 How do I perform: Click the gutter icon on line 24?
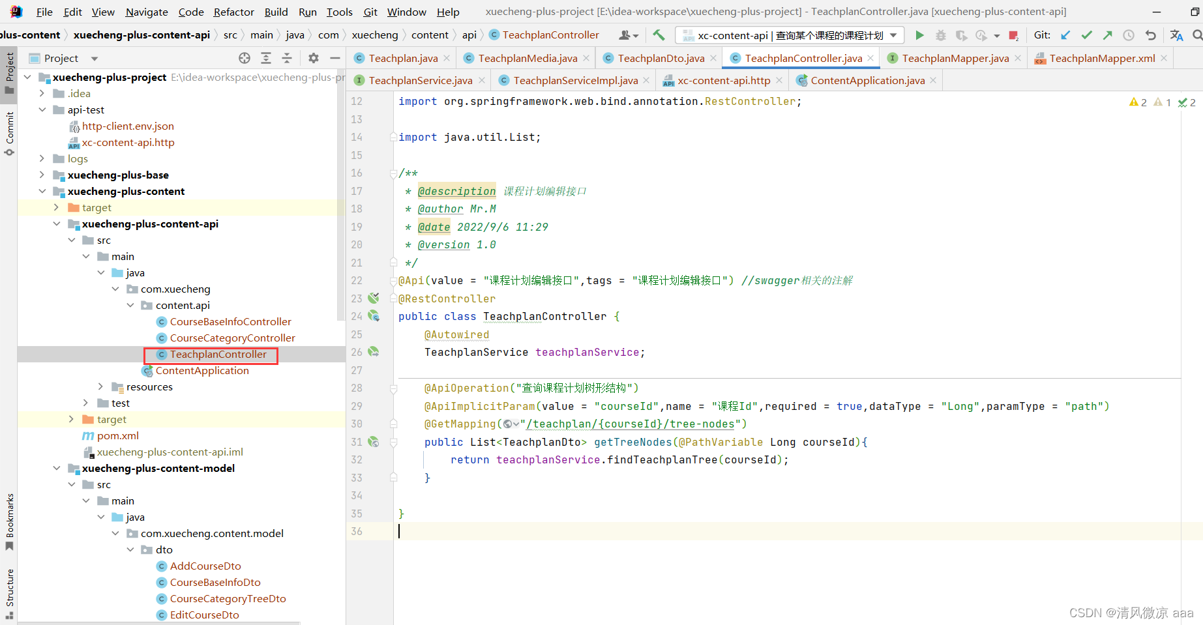tap(374, 316)
